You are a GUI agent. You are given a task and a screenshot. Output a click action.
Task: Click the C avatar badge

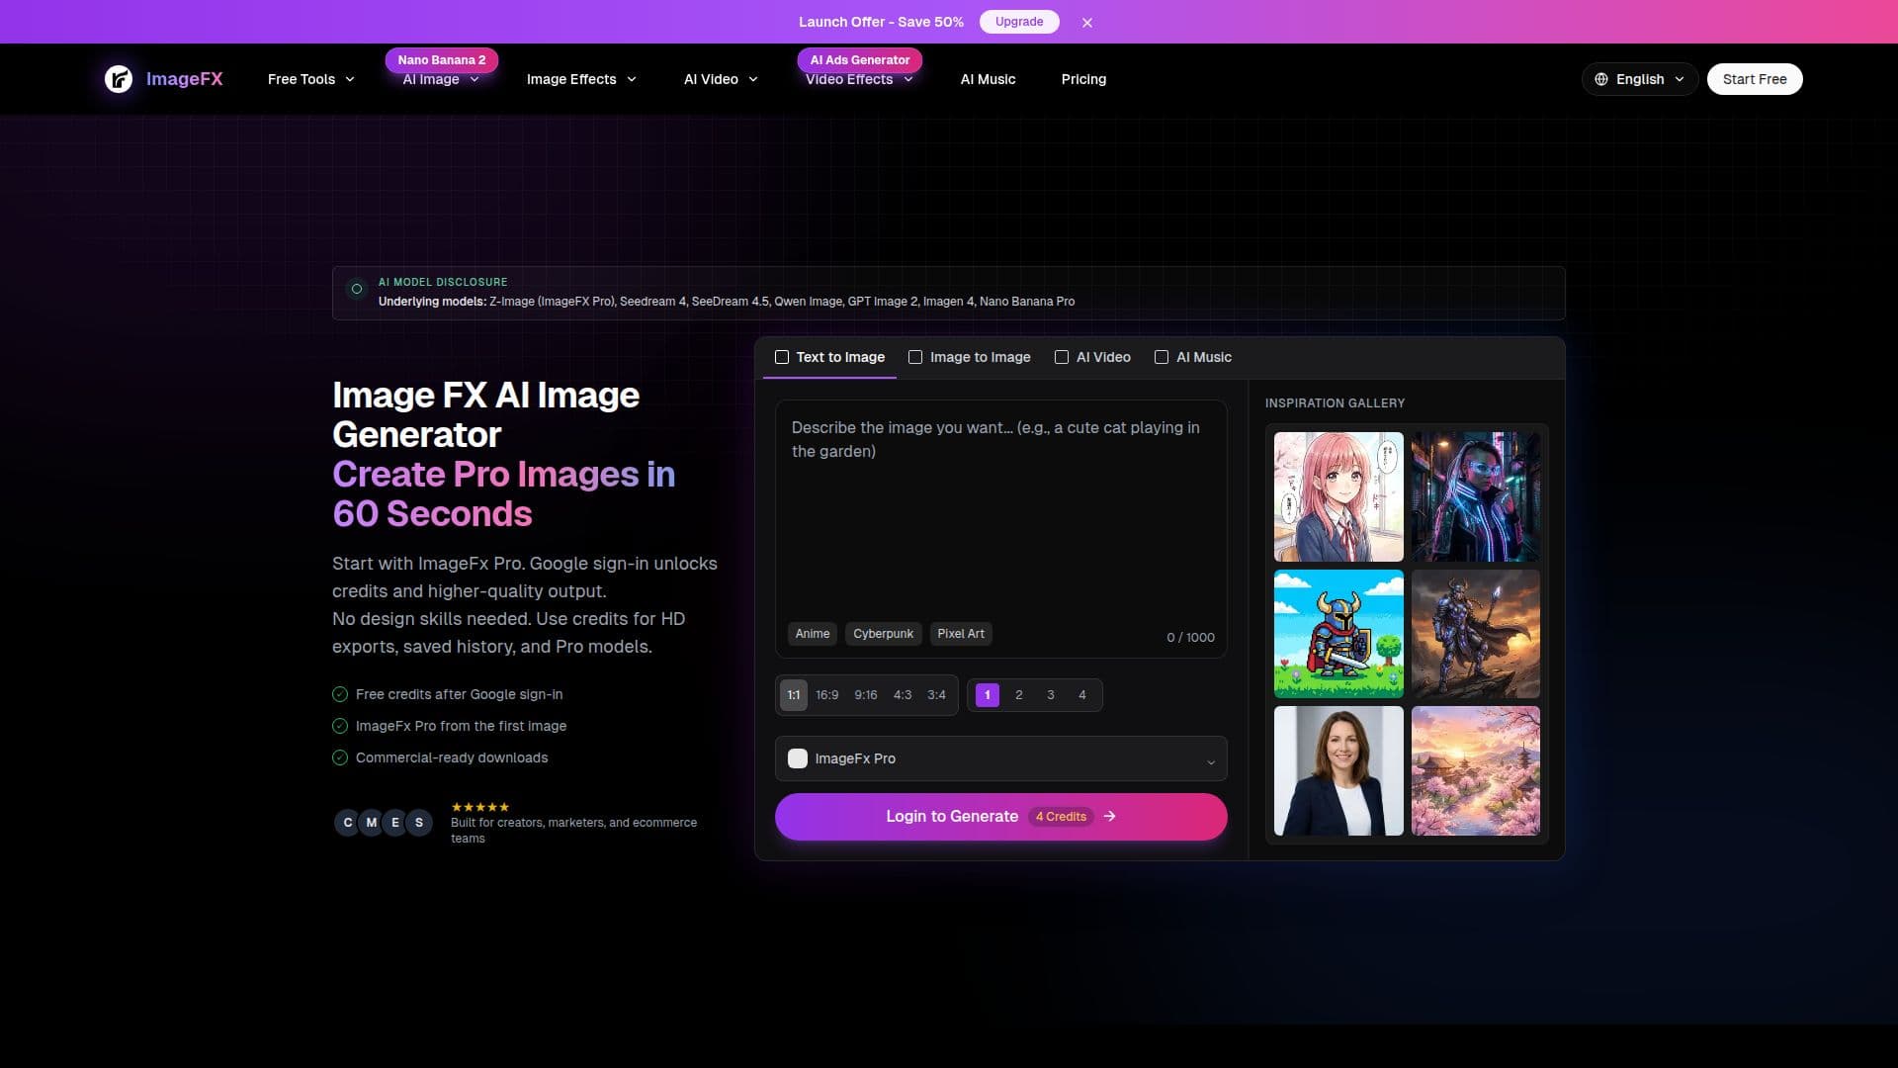click(347, 823)
